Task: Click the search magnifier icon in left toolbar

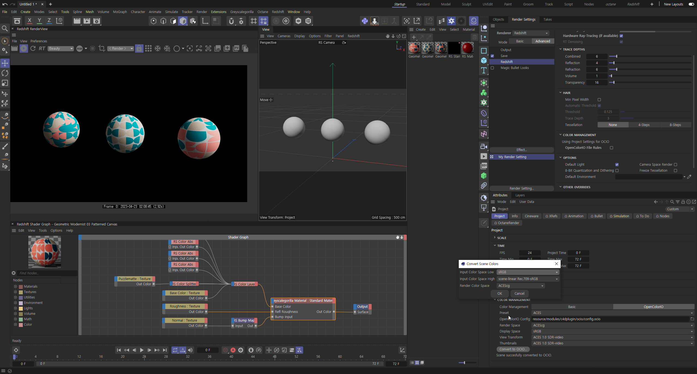Action: coord(5,28)
